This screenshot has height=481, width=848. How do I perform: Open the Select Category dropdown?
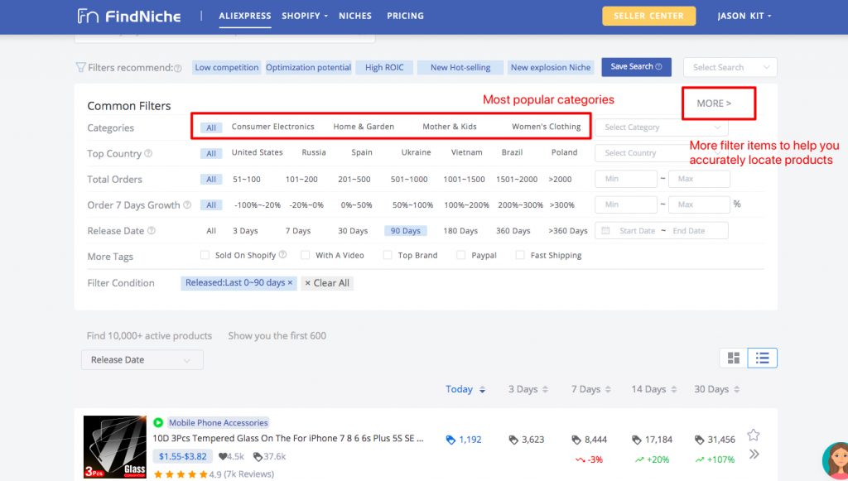click(x=662, y=127)
